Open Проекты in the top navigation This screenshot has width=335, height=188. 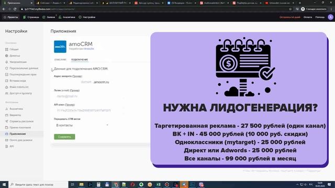coord(11,17)
